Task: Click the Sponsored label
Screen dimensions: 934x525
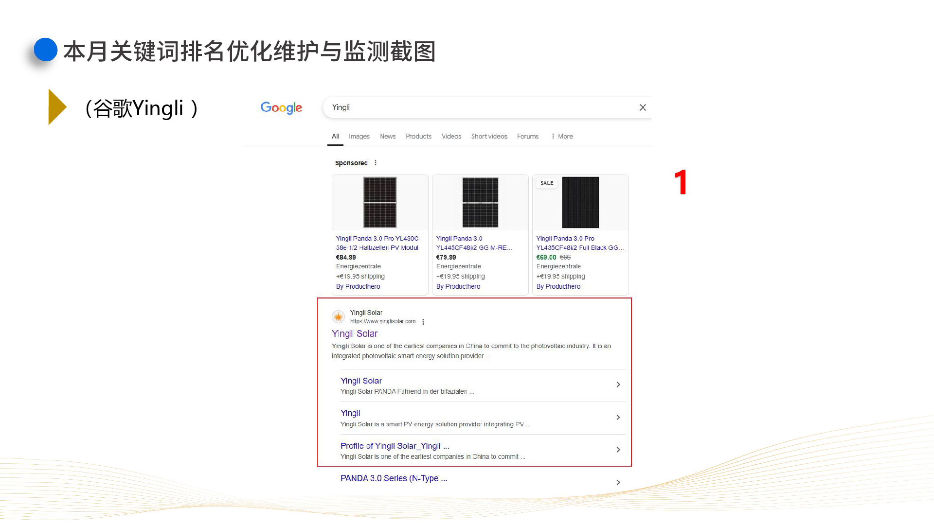Action: tap(351, 163)
